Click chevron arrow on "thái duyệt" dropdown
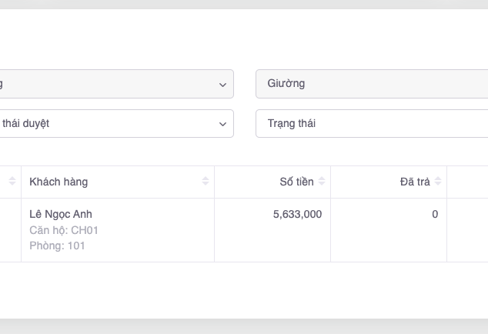The width and height of the screenshot is (488, 334). 222,124
